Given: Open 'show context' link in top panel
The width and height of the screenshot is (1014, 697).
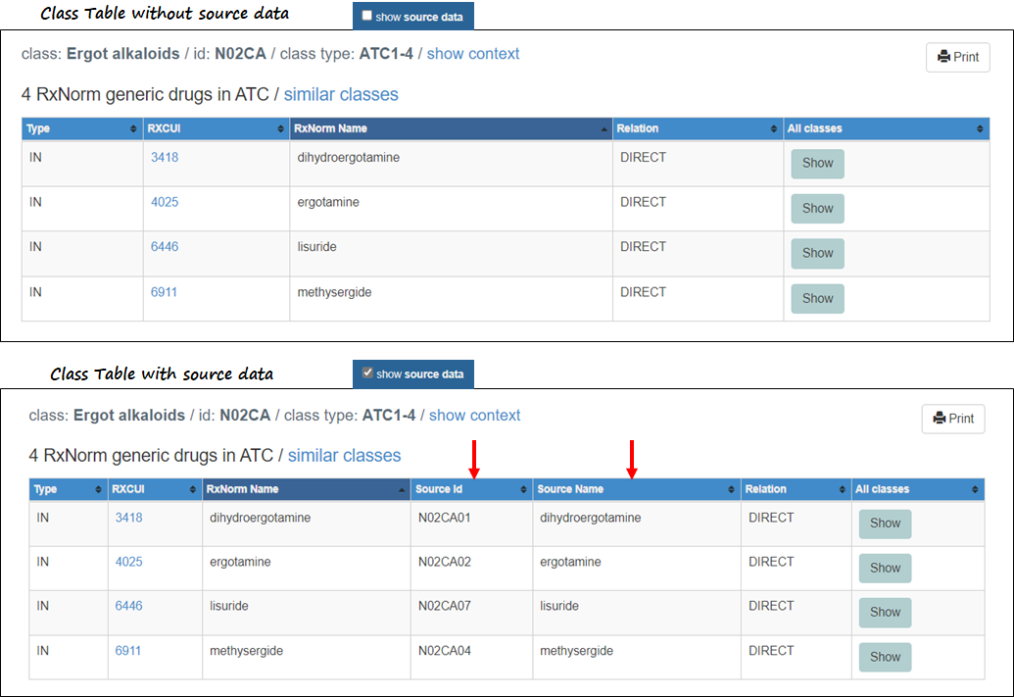Looking at the screenshot, I should pos(473,54).
